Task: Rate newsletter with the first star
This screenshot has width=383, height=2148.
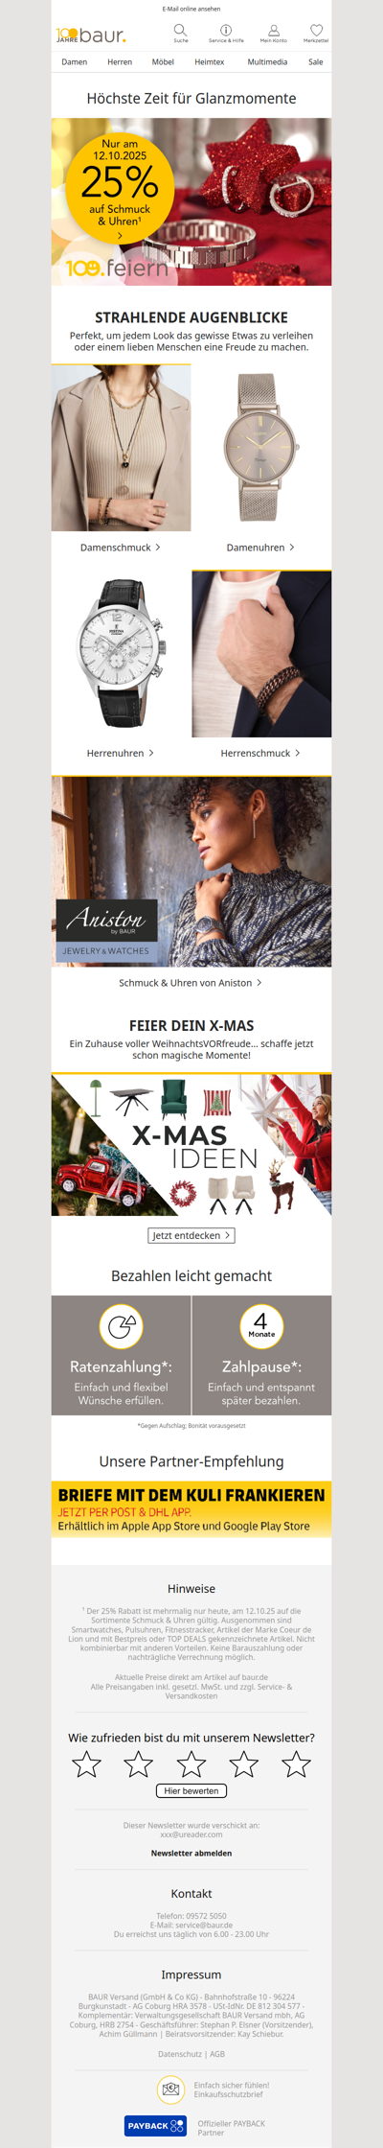Action: tap(87, 1763)
